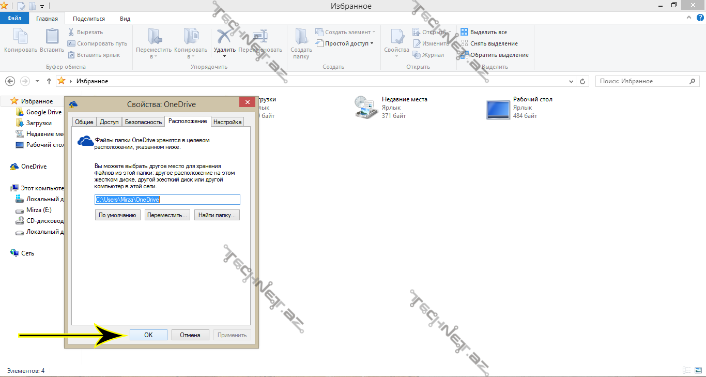The height and width of the screenshot is (377, 706).
Task: Select Google Drive in the navigation pane
Action: tap(43, 112)
